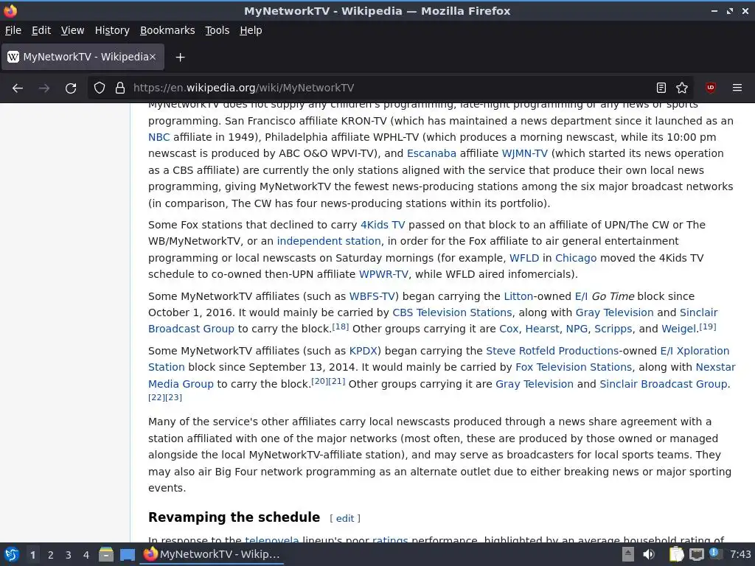Follow the Escanaba link
The height and width of the screenshot is (566, 755).
click(431, 153)
